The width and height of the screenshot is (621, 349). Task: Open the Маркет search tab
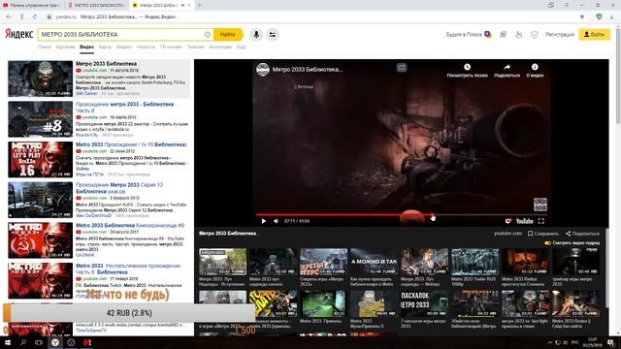[124, 47]
